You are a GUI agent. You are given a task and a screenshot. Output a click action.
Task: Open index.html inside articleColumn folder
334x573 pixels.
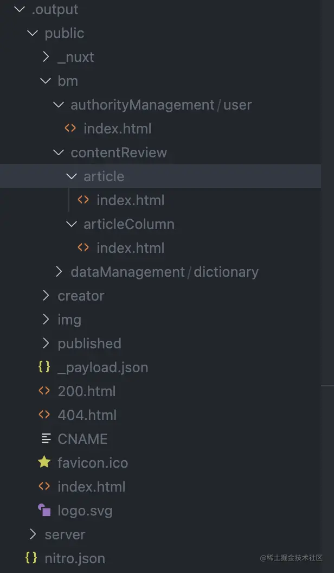(130, 247)
